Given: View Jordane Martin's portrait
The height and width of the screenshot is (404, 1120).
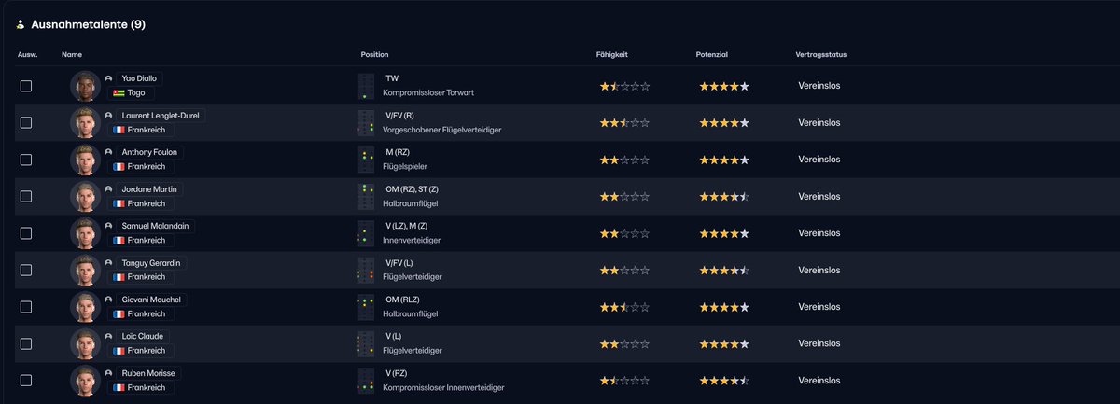Looking at the screenshot, I should click(x=85, y=196).
